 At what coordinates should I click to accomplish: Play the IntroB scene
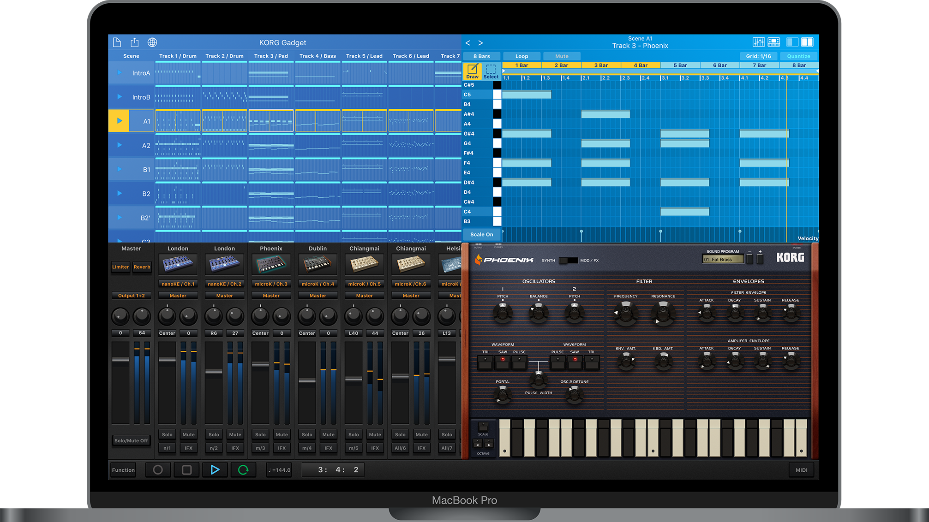point(120,97)
